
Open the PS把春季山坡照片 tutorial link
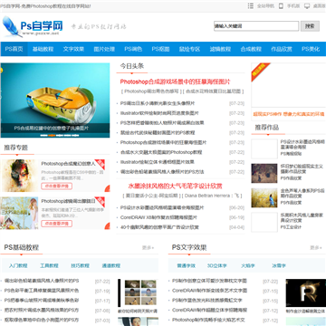click(42, 301)
